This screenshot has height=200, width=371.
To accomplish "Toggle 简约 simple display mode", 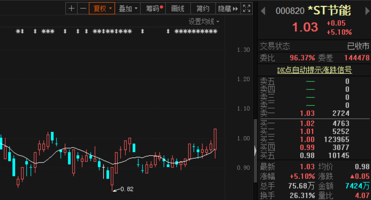I will (203, 9).
